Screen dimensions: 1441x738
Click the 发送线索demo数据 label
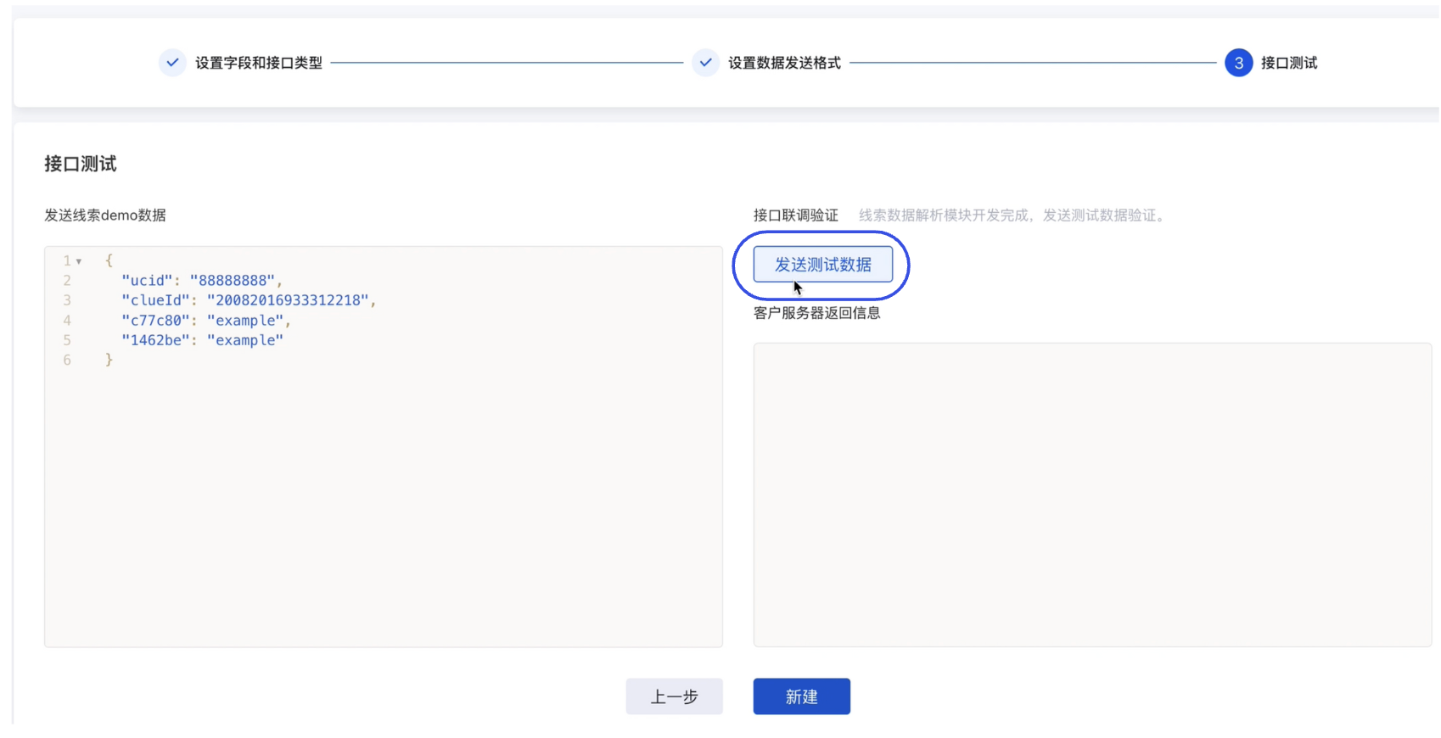click(105, 215)
